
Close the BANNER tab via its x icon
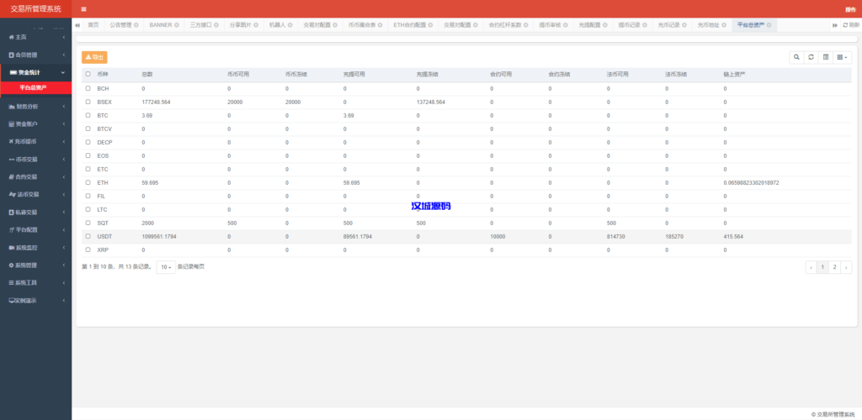178,25
